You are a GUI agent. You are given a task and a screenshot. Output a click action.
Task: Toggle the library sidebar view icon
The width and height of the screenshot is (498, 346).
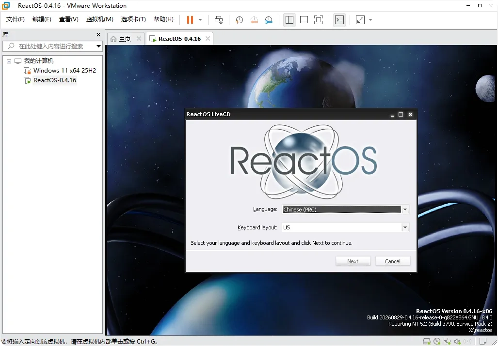coord(289,20)
